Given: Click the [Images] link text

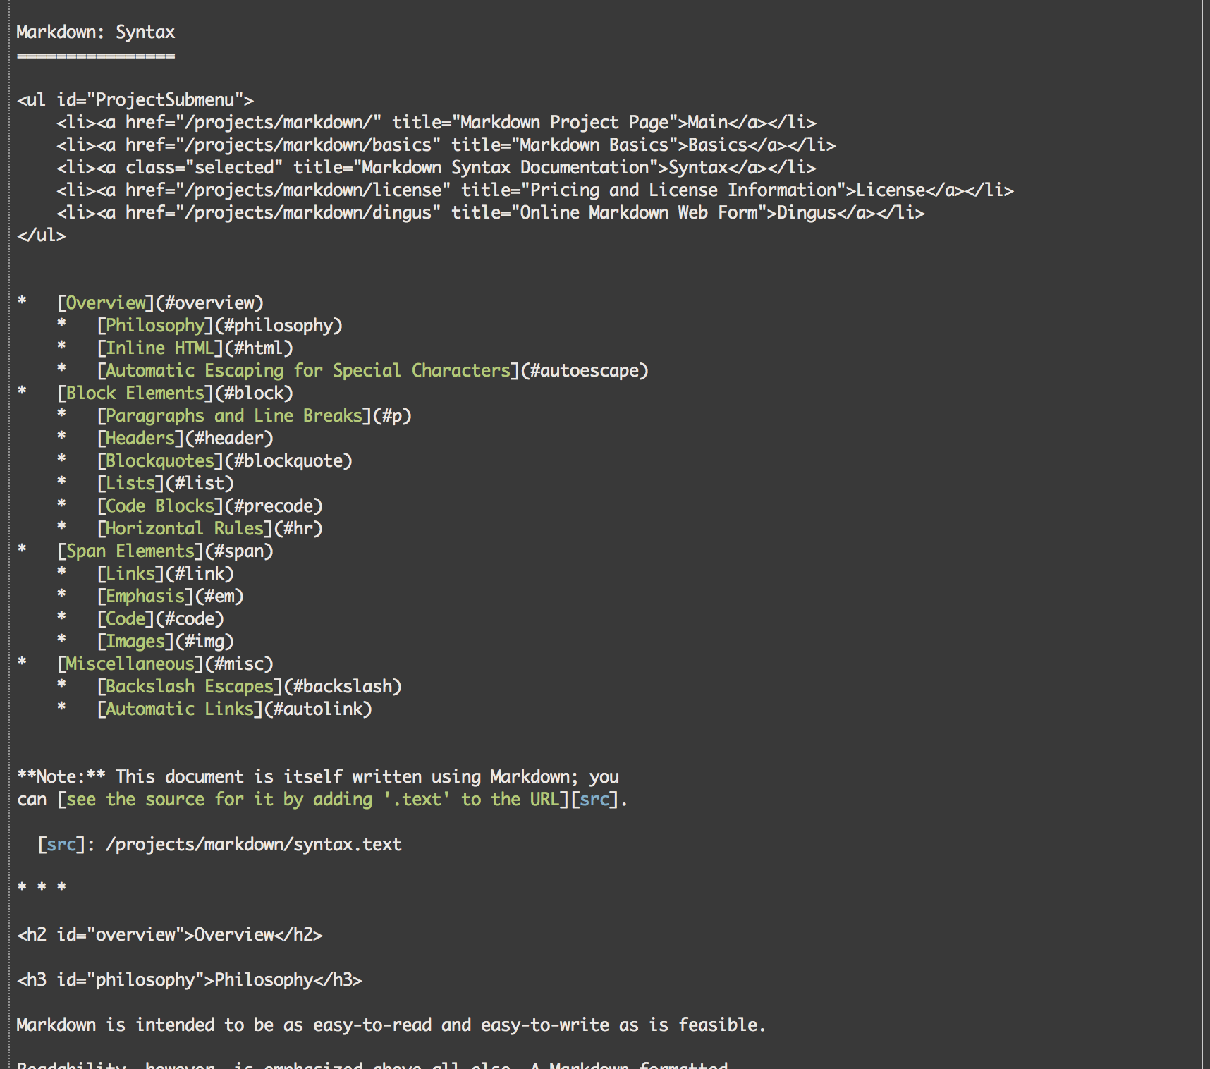Looking at the screenshot, I should [135, 642].
